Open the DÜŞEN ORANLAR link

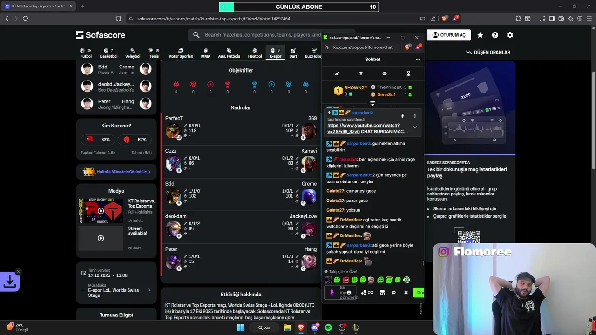pos(488,53)
